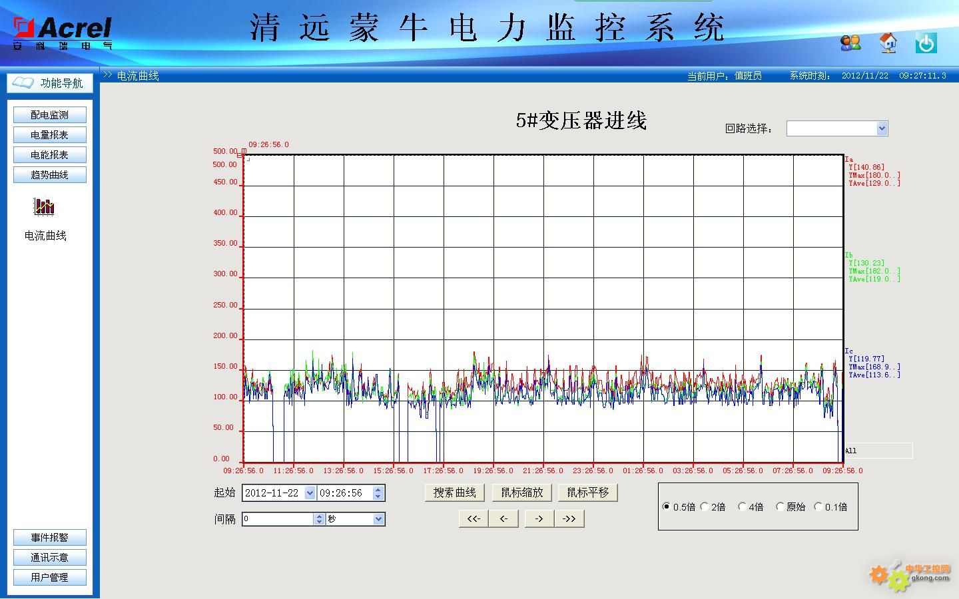The image size is (959, 599).
Task: Click the user accounts icon in header
Action: [x=850, y=43]
